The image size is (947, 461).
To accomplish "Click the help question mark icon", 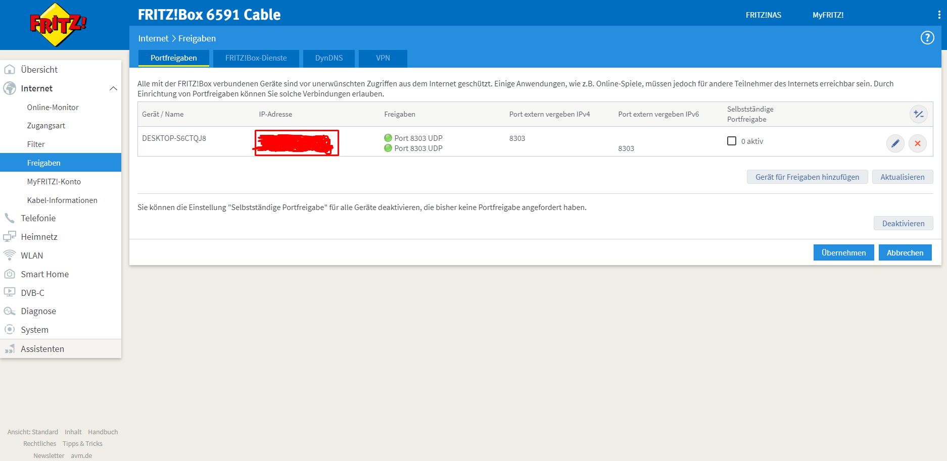I will pyautogui.click(x=927, y=38).
